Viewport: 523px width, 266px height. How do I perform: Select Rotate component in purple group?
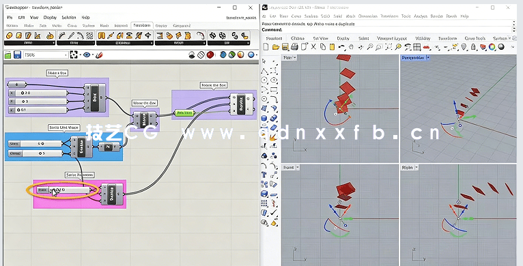242,104
